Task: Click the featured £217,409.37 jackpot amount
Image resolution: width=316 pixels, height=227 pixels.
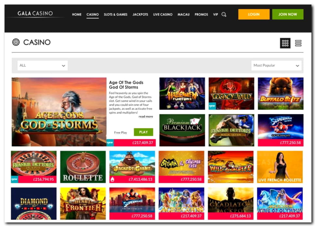Action: coord(143,143)
